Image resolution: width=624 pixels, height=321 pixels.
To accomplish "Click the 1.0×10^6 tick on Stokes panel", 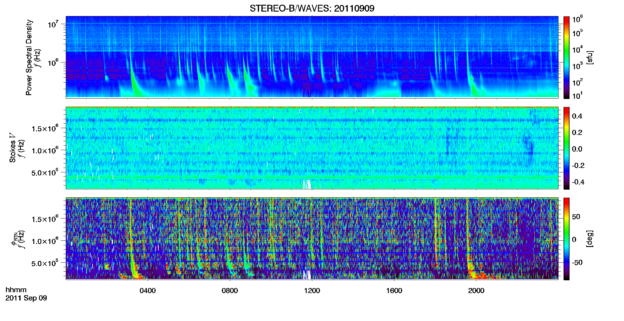I will click(x=45, y=150).
